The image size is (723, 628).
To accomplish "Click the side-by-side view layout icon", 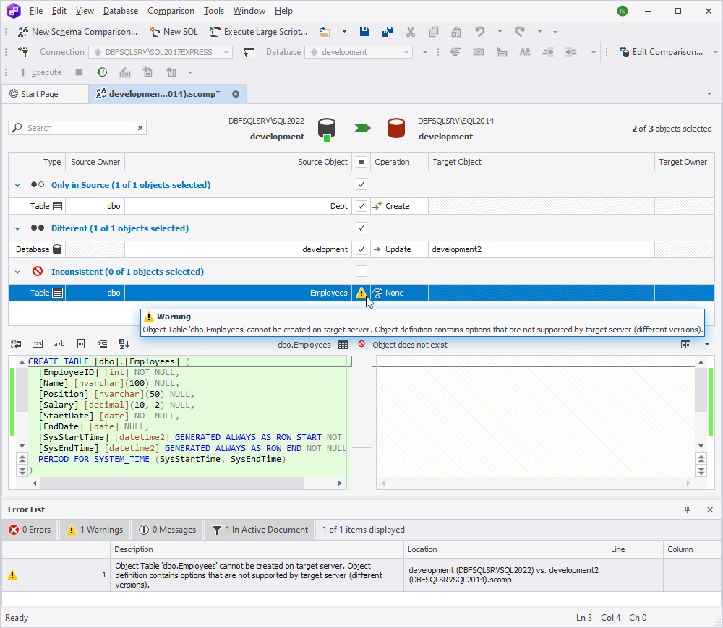I will [685, 344].
